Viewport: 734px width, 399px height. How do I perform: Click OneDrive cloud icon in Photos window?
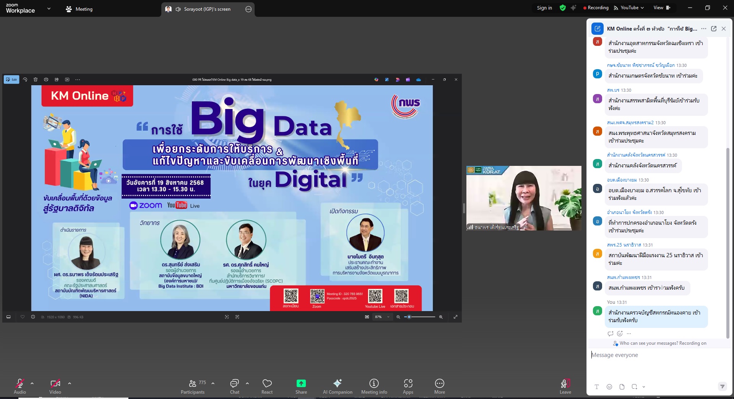click(x=419, y=79)
